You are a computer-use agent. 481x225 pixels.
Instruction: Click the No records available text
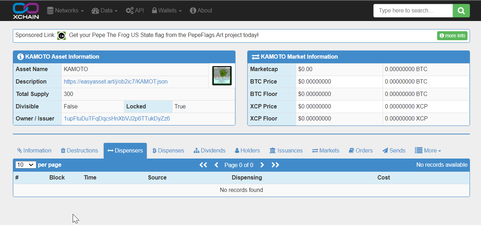point(442,165)
